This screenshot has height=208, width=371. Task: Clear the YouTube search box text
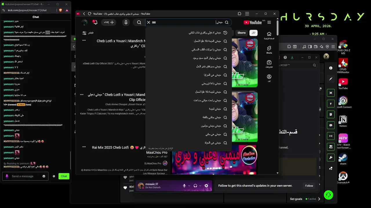(148, 22)
